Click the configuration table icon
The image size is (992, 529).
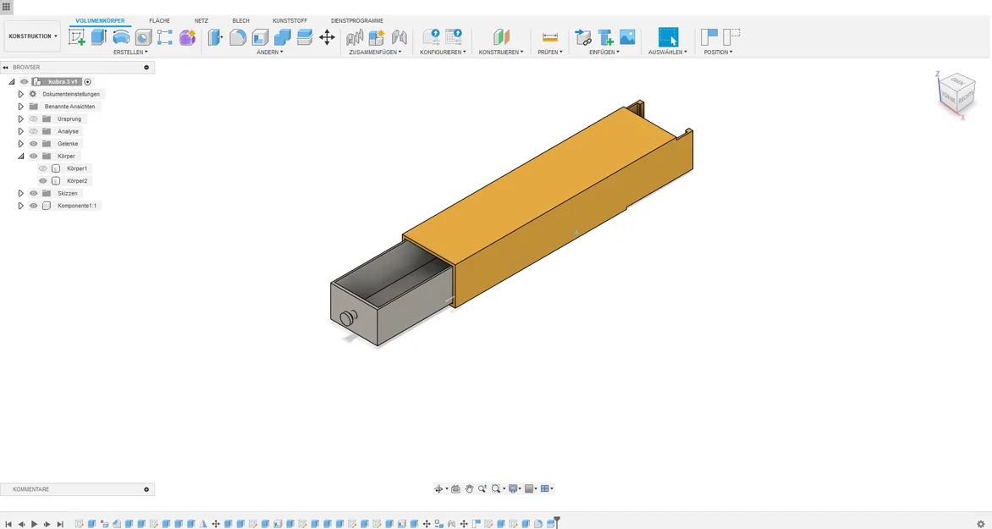coord(454,37)
